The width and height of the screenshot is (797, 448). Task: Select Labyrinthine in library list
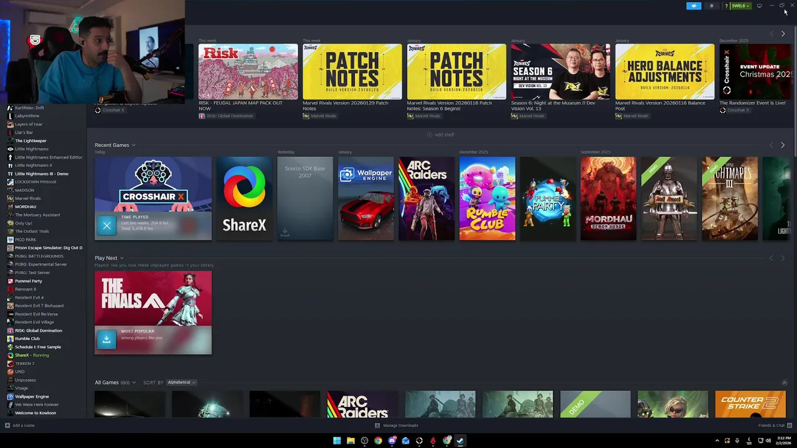click(x=27, y=116)
